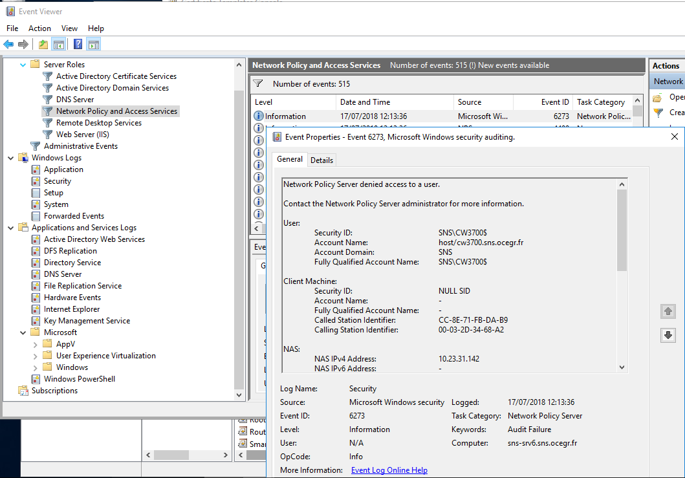Expand the AppV folder node

click(x=36, y=345)
